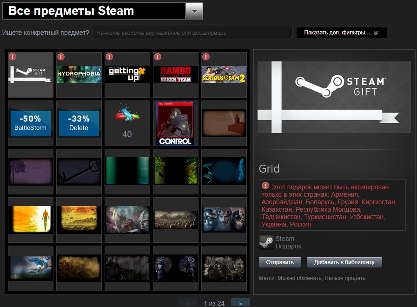
Task: Select the purple palm tree background
Action: point(31,172)
